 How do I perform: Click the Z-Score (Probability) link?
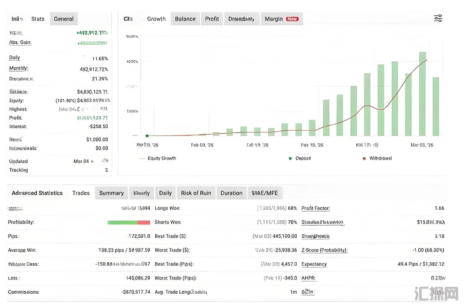pos(324,250)
